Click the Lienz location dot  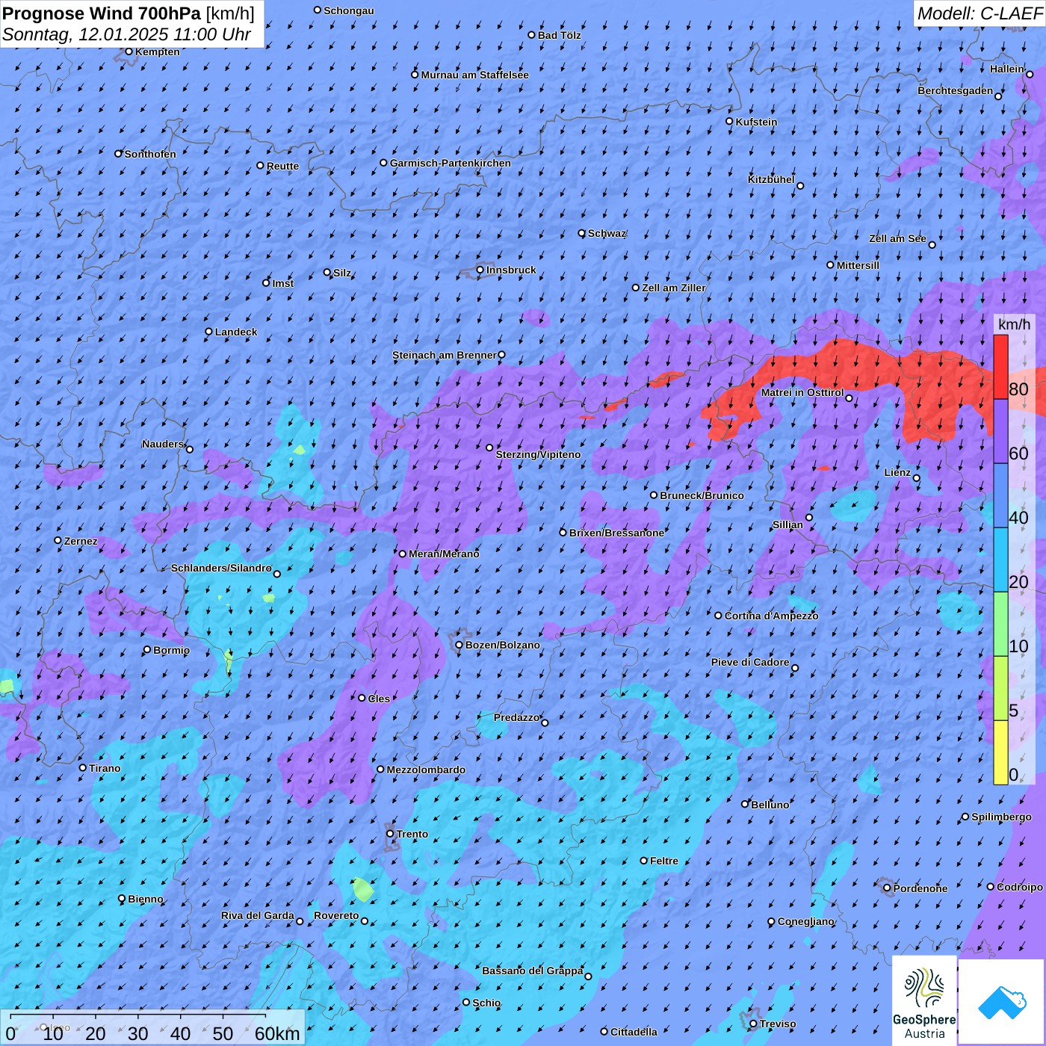(x=917, y=478)
